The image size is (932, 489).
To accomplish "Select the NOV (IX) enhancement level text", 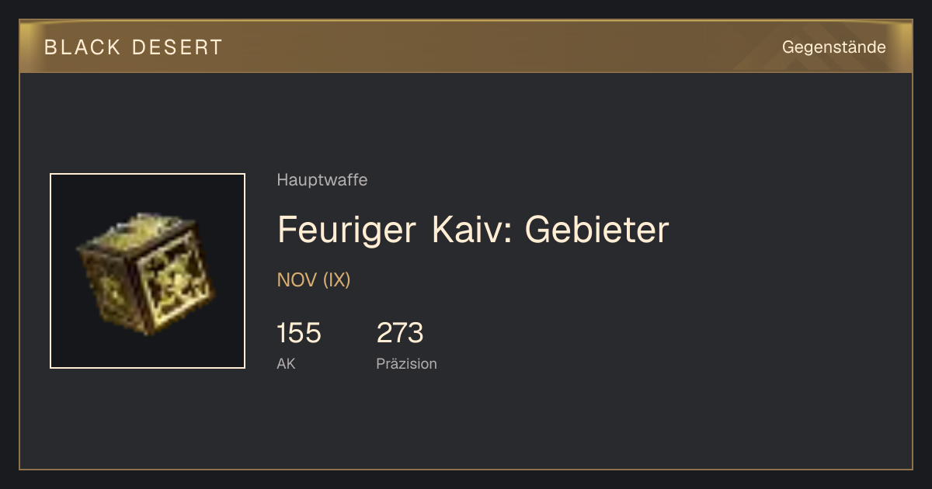I will [x=314, y=280].
